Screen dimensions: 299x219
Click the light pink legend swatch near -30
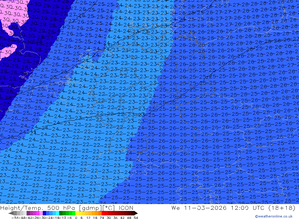41,213
